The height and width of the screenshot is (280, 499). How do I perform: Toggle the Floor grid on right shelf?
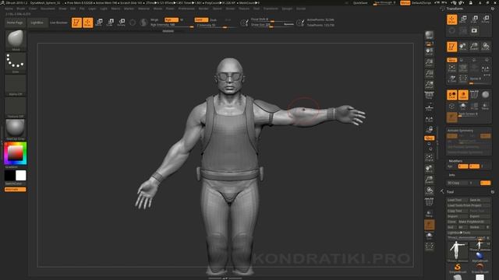coord(430,108)
